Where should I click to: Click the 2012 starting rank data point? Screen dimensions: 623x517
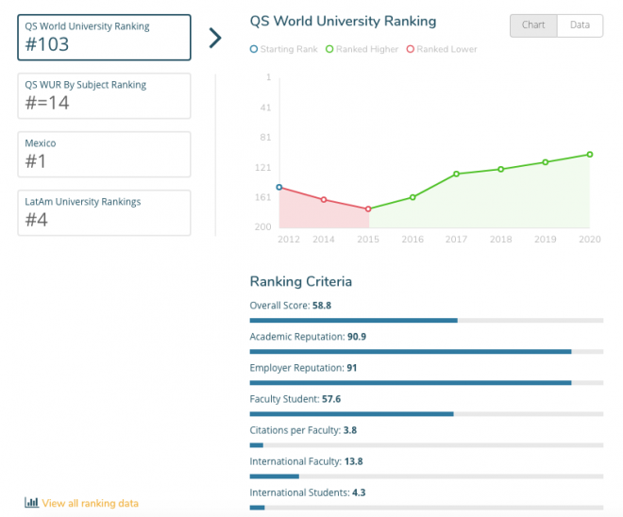coord(279,187)
